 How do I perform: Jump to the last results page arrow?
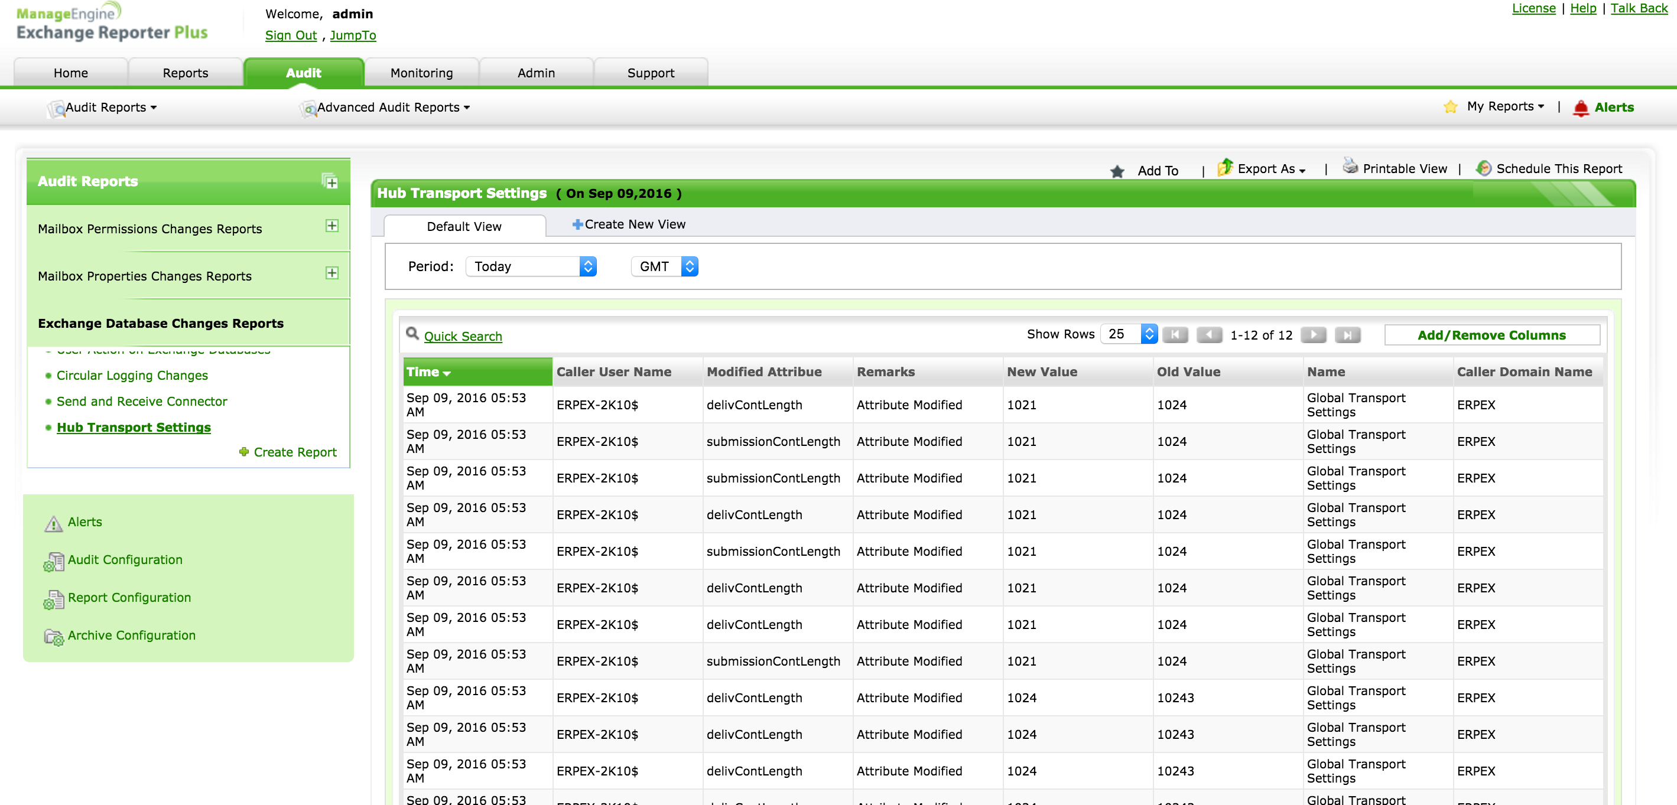click(1347, 334)
